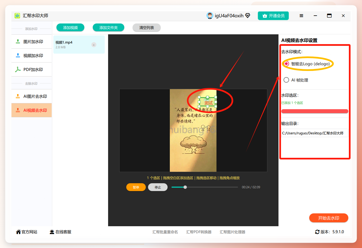
Task: Select 智能去Logo (delogo) radio button
Action: click(286, 64)
